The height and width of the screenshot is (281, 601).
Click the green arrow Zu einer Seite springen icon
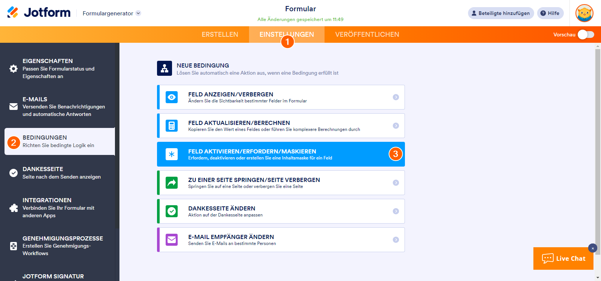(x=172, y=183)
